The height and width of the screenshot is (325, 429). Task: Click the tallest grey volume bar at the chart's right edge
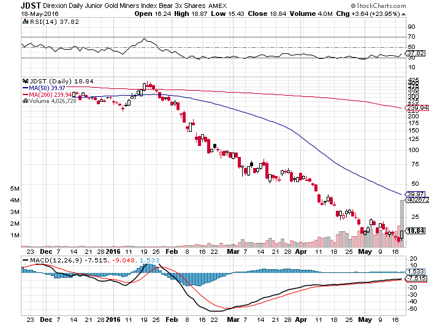(402, 223)
